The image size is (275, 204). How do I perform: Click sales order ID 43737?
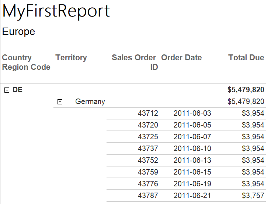click(x=148, y=148)
